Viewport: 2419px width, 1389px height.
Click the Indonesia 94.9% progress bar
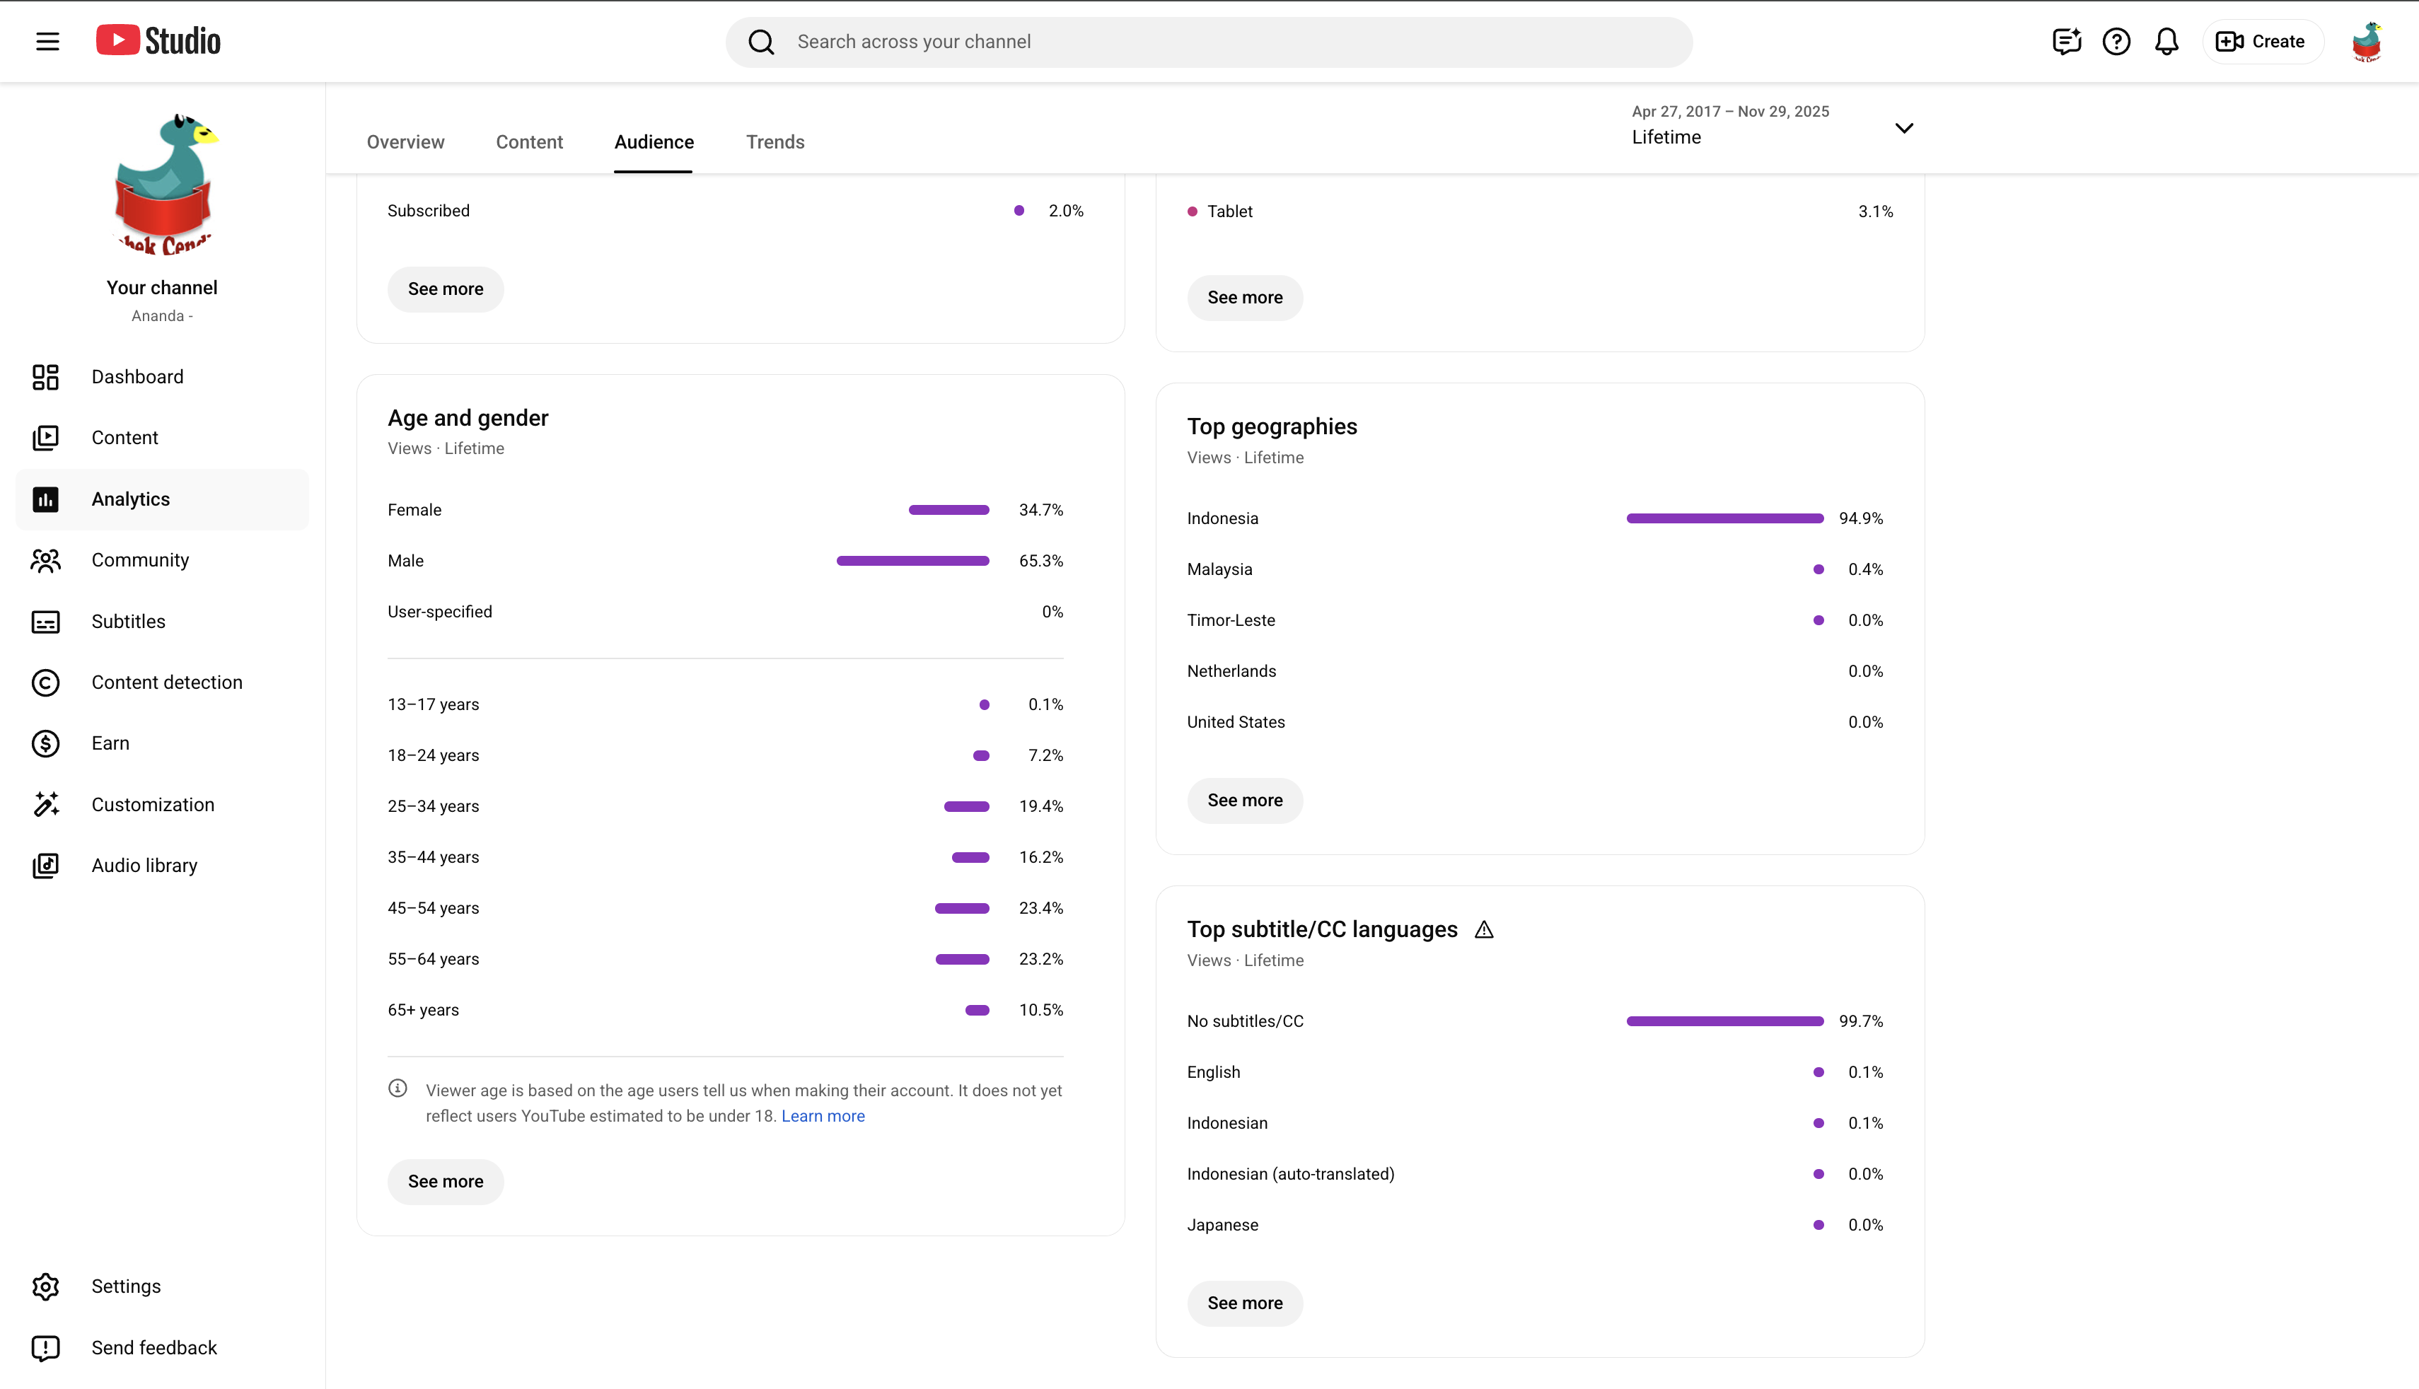point(1724,518)
